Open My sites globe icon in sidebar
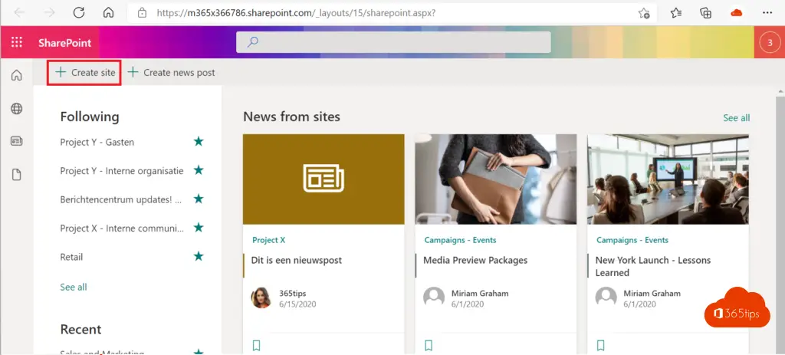This screenshot has height=355, width=785. [16, 109]
